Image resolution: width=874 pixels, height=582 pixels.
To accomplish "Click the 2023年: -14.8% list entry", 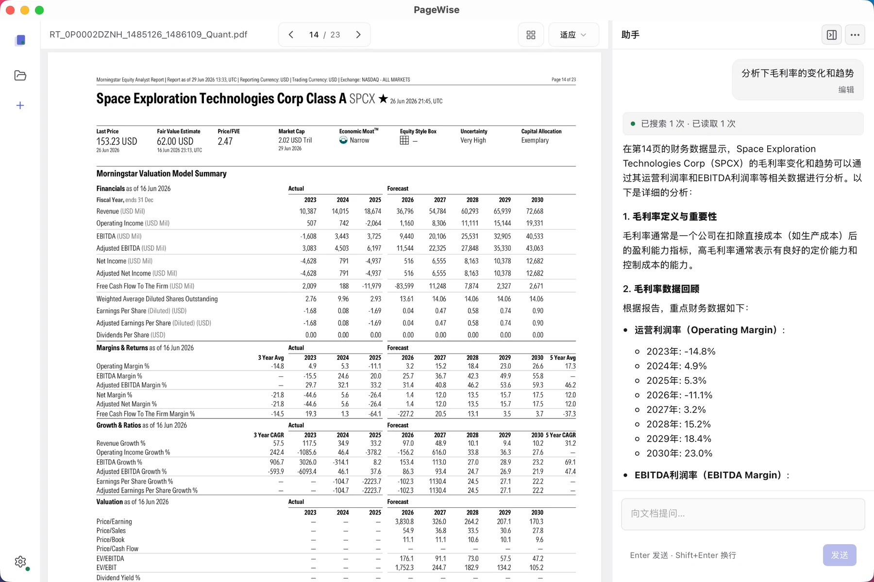I will click(681, 351).
